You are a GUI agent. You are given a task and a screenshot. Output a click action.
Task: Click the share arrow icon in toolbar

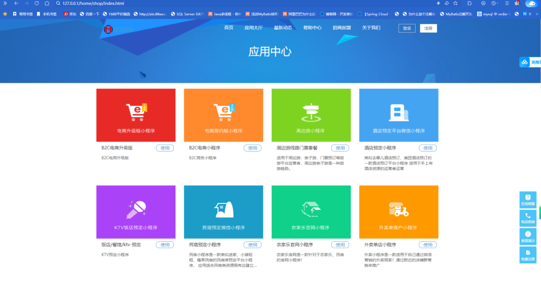coord(447,3)
